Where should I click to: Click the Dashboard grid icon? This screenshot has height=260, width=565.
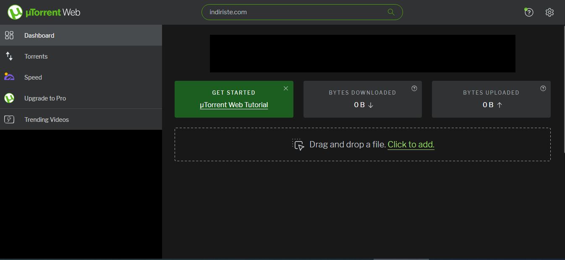tap(9, 35)
